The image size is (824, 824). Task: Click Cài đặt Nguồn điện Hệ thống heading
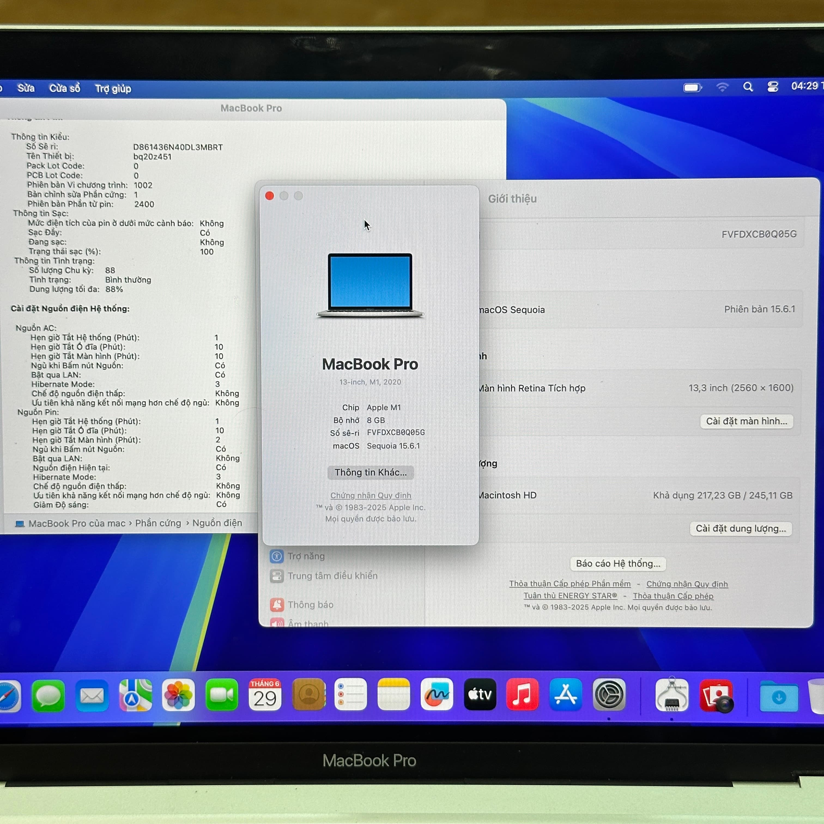coord(70,308)
